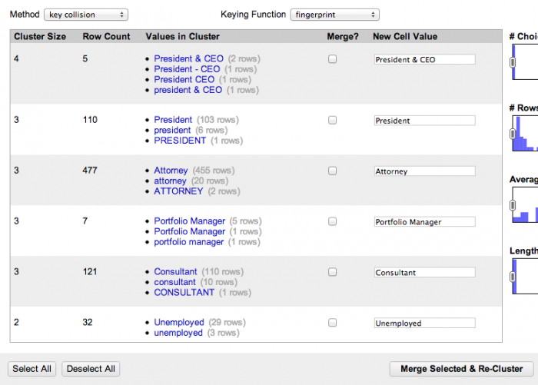
Task: Click the 'CONSULTANT' uppercase value link
Action: tap(184, 292)
